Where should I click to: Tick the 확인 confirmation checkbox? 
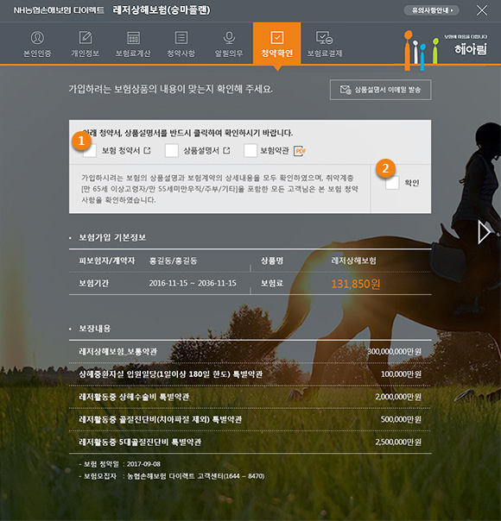tap(392, 183)
